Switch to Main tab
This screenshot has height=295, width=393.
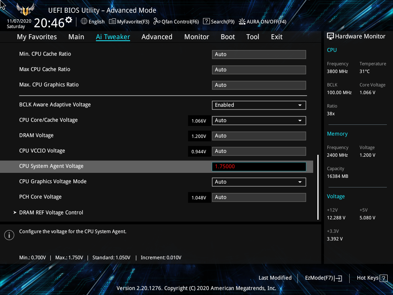point(76,37)
